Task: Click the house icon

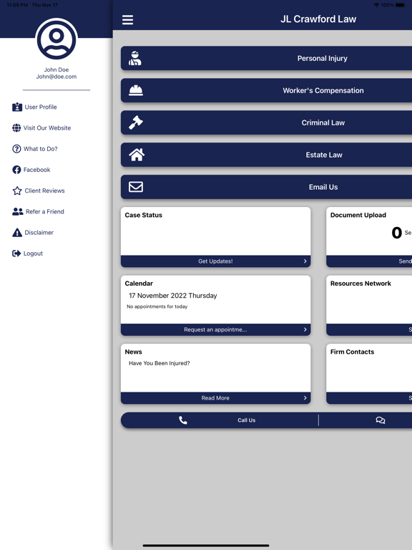Action: tap(137, 155)
